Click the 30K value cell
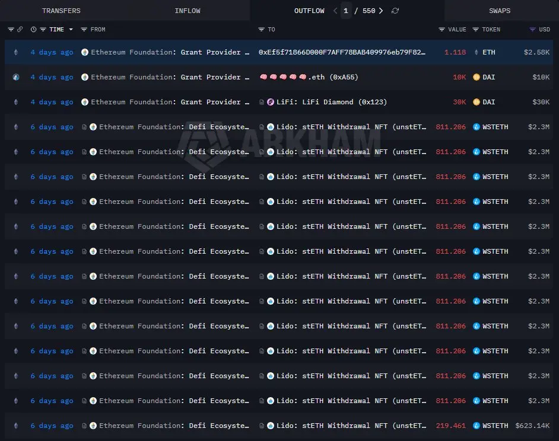Screen dimensions: 559x441 (x=459, y=102)
